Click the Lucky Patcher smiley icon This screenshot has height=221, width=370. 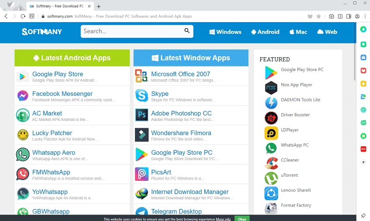coord(22,135)
